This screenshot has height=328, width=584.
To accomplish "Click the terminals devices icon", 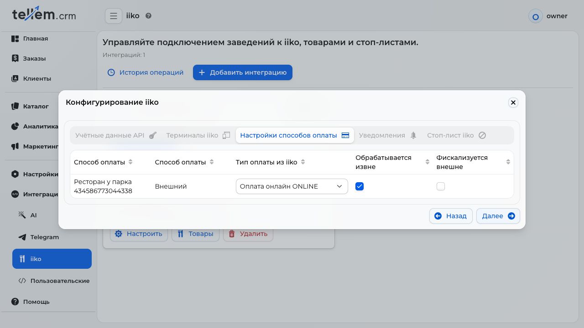I will click(226, 135).
